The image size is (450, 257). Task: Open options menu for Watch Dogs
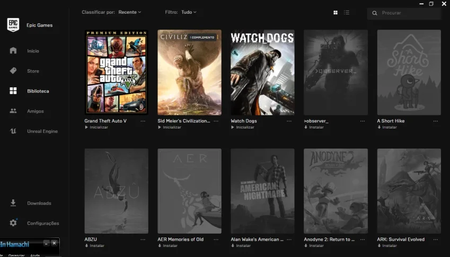pos(289,121)
